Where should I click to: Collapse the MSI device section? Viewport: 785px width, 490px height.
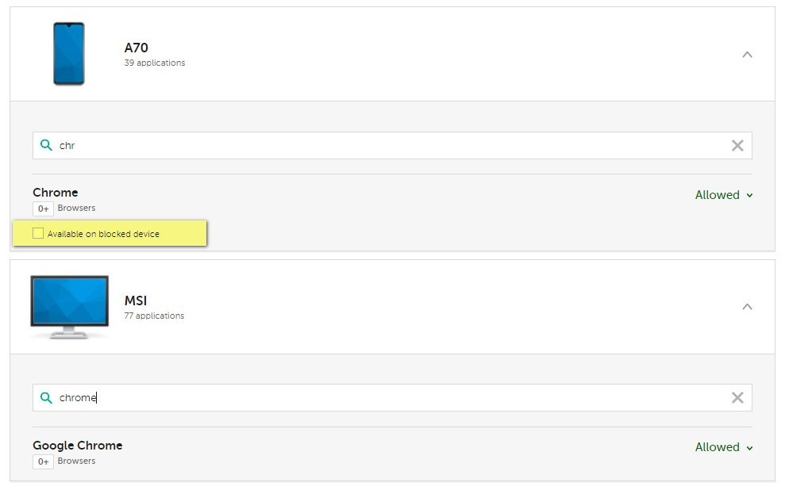pos(747,307)
